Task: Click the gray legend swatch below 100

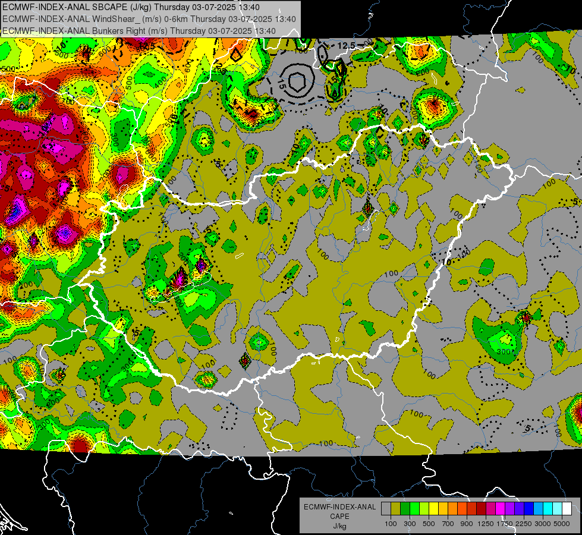Action: pos(386,509)
